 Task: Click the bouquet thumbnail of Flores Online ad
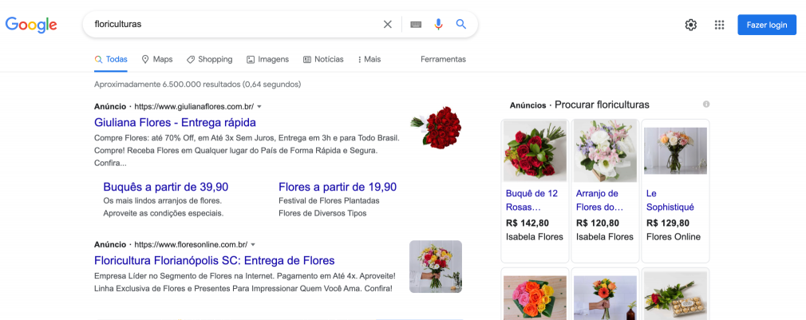pos(436,267)
